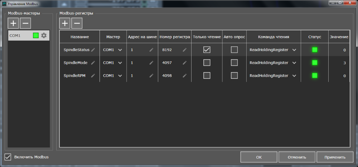Open master dropdown for SpindleStatus row

[x=120, y=50]
